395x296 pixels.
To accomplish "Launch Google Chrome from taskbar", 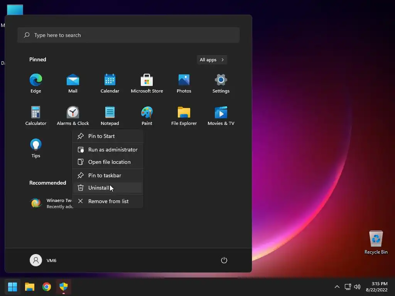I will pyautogui.click(x=47, y=287).
